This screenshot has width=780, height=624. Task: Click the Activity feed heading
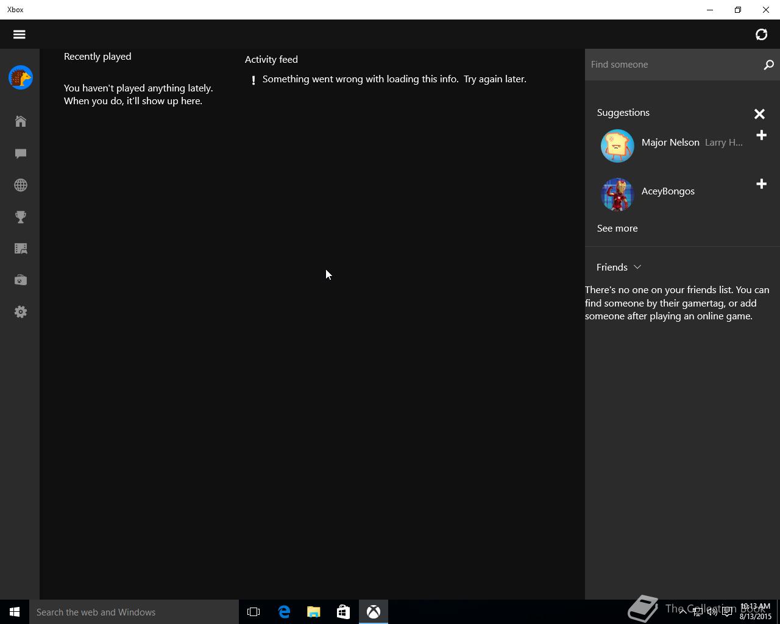click(x=271, y=59)
